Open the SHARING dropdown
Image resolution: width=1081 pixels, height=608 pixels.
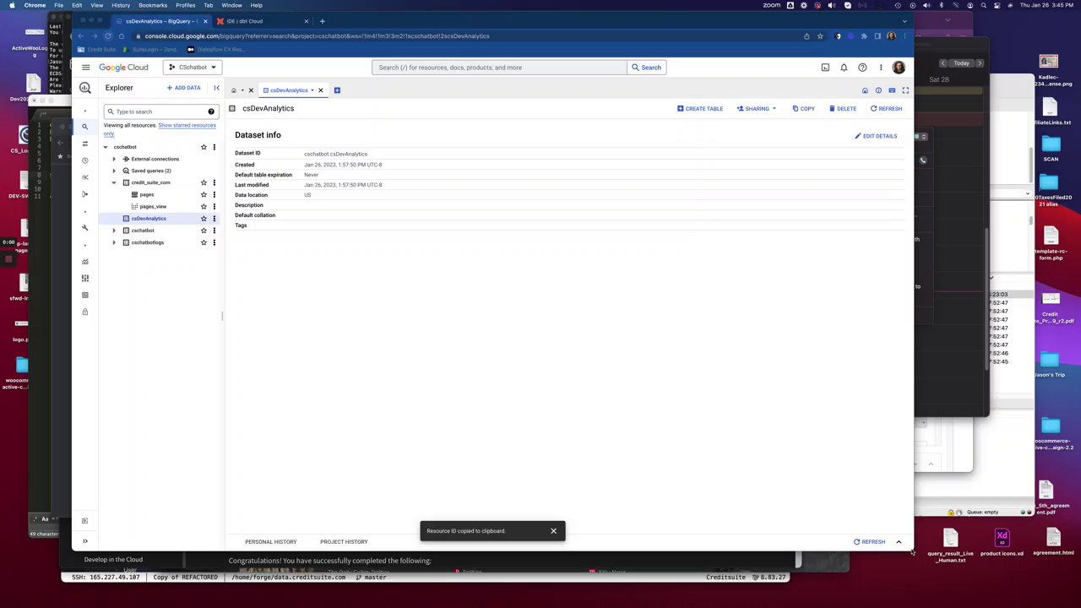click(756, 109)
